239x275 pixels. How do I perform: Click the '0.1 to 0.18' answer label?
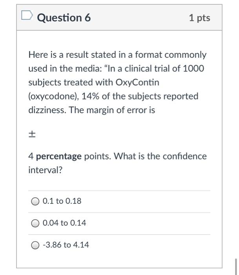(62, 201)
